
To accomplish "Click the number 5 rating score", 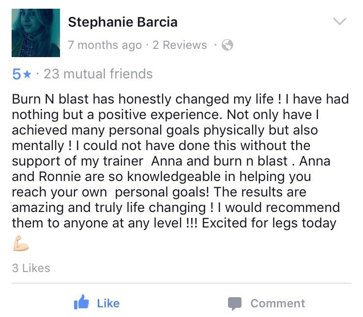I will (16, 74).
